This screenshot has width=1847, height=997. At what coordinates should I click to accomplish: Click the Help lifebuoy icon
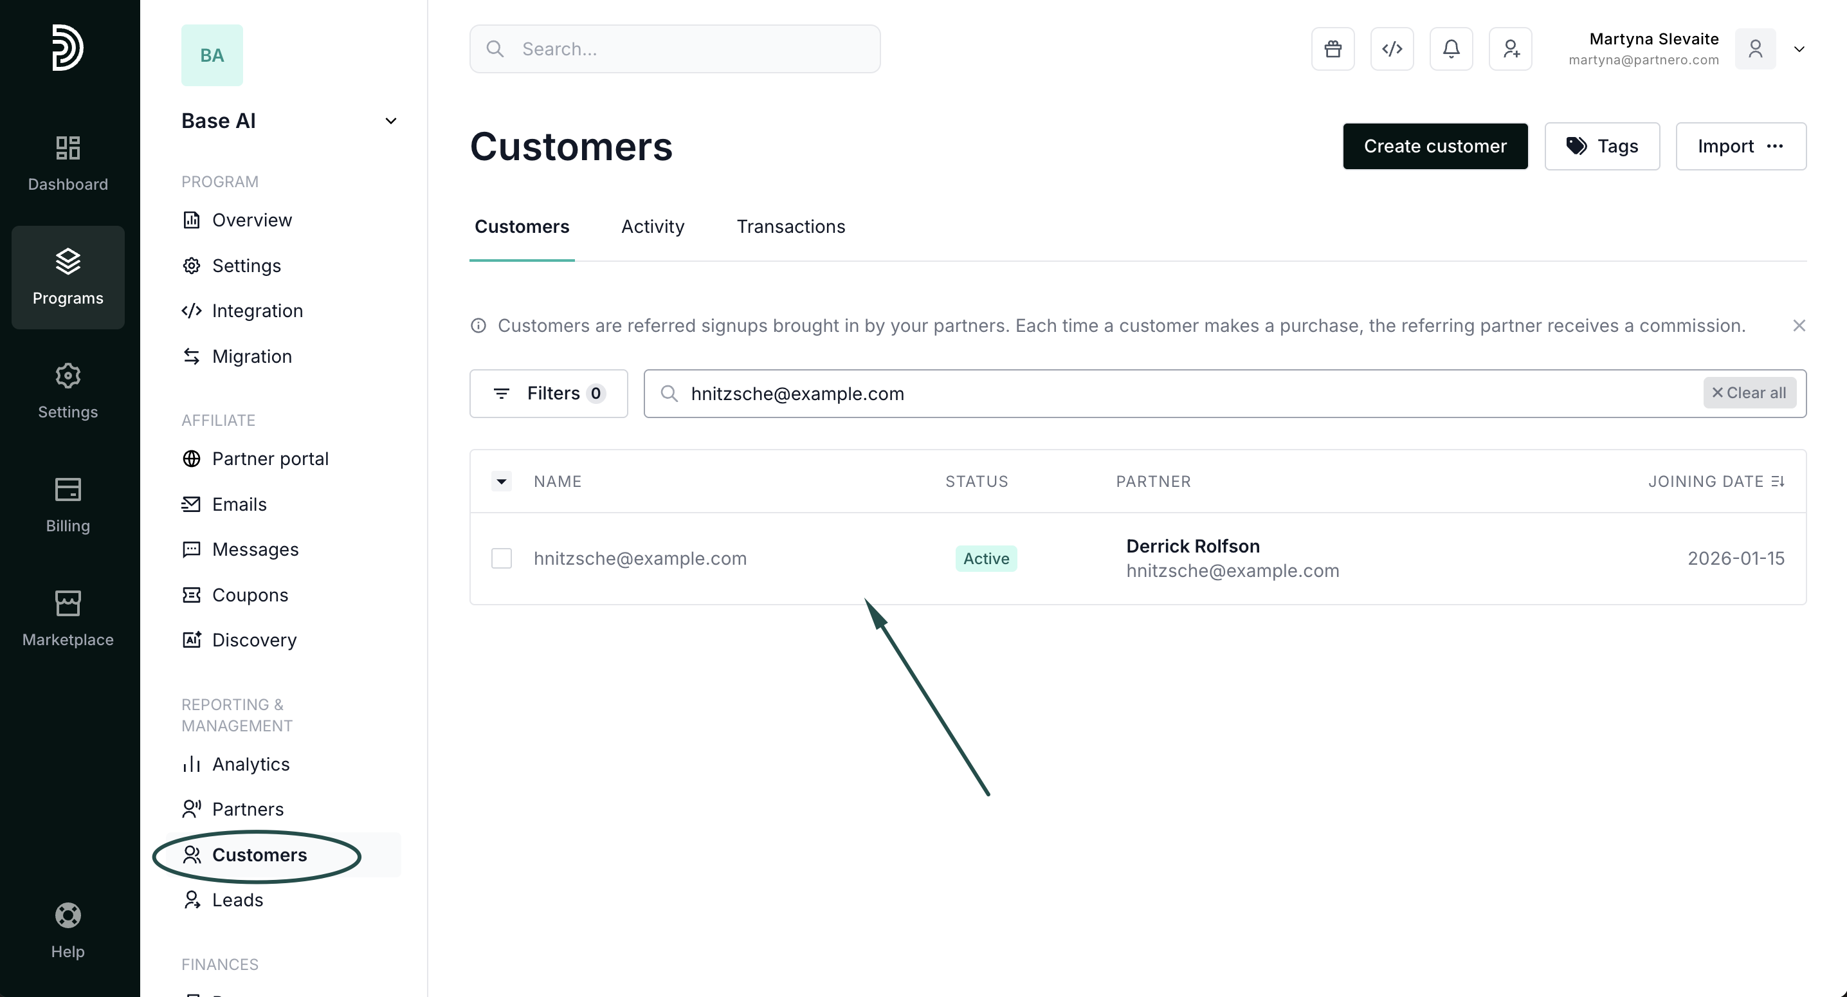[68, 915]
